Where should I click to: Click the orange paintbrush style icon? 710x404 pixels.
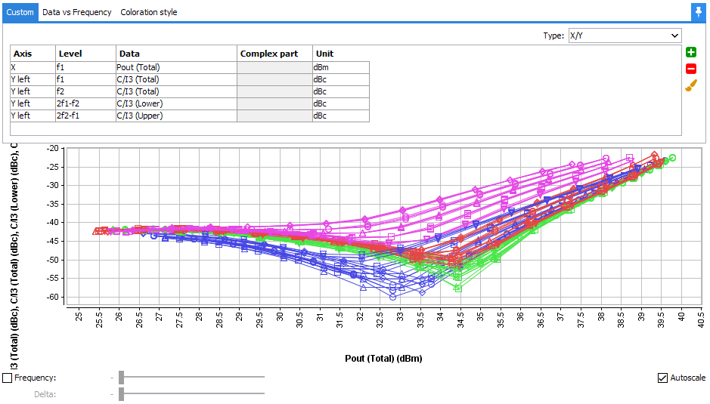[691, 85]
